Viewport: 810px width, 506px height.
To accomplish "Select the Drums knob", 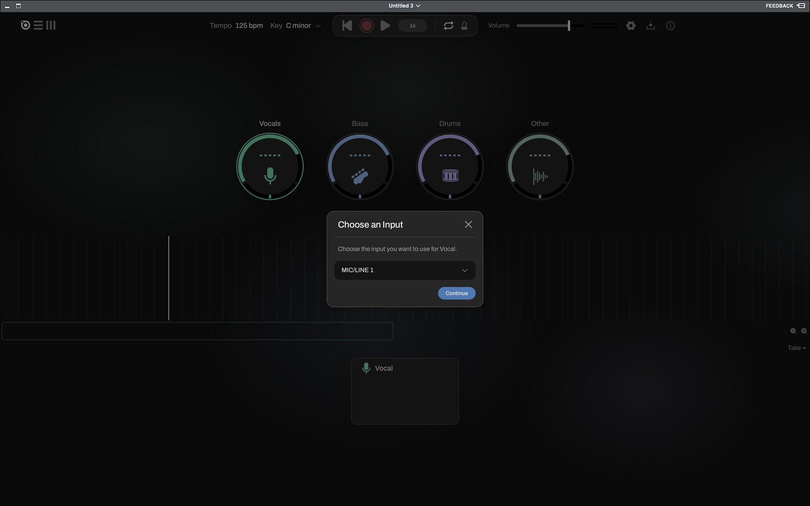I will (x=450, y=166).
